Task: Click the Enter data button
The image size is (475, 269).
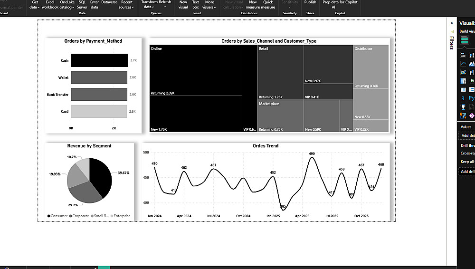Action: (x=95, y=5)
